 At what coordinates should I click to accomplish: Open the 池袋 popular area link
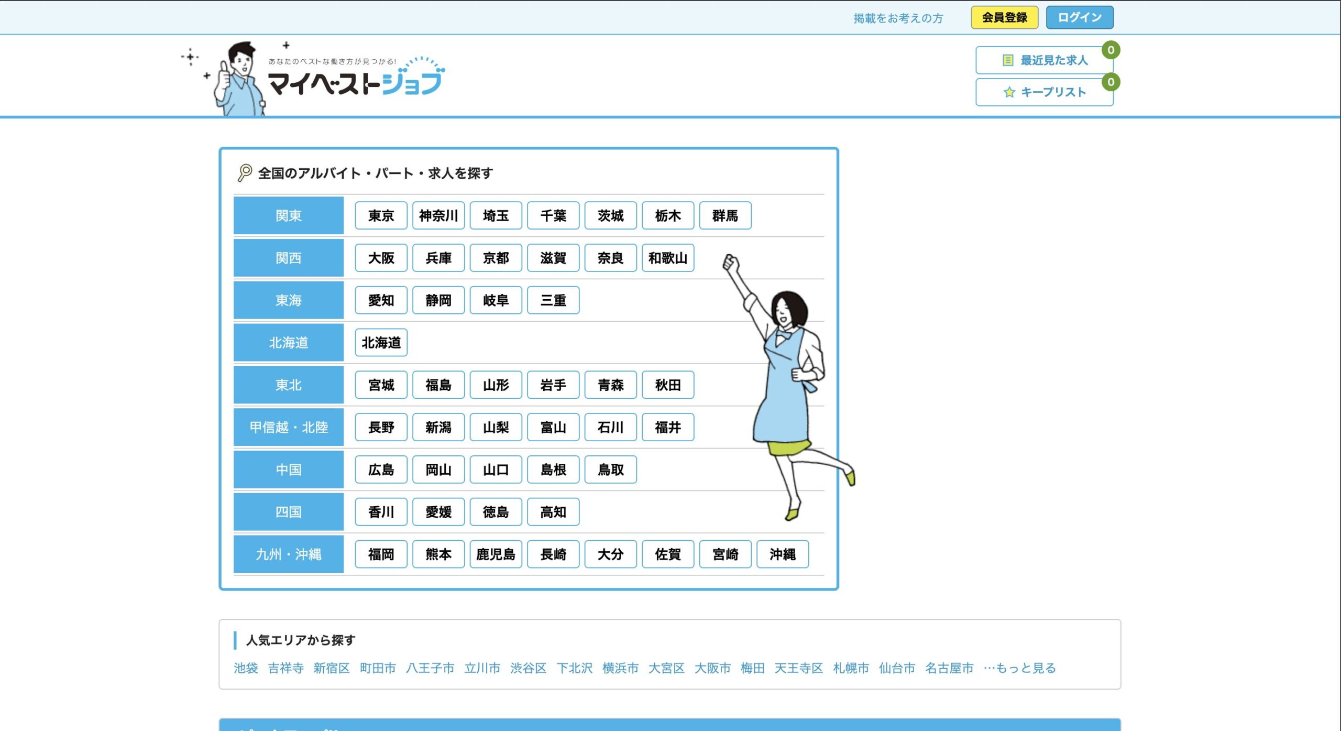246,668
